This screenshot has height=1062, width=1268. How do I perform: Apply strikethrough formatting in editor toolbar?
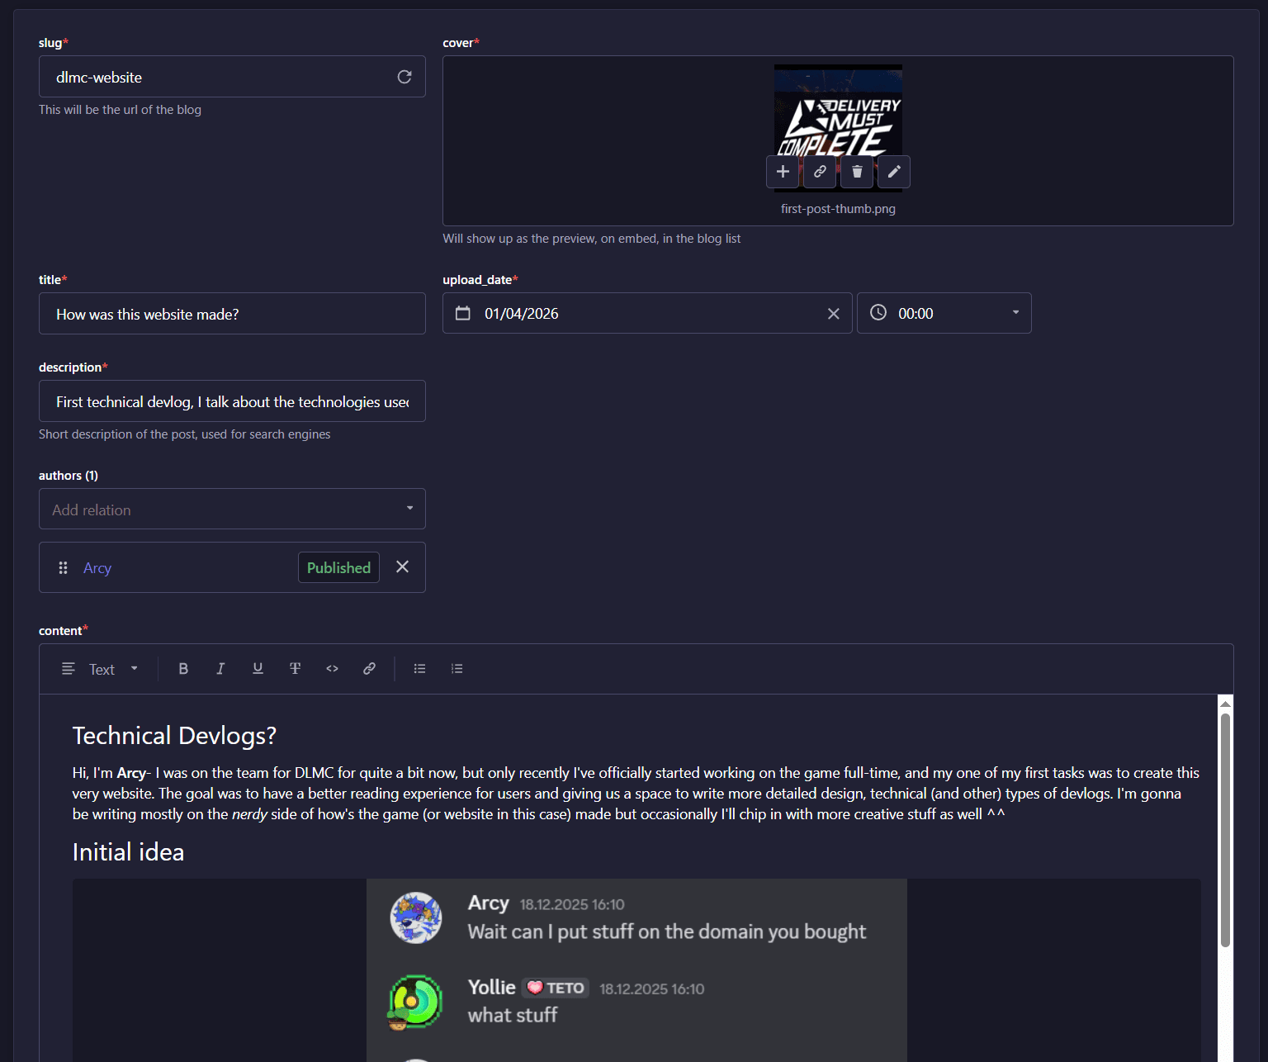pos(295,668)
